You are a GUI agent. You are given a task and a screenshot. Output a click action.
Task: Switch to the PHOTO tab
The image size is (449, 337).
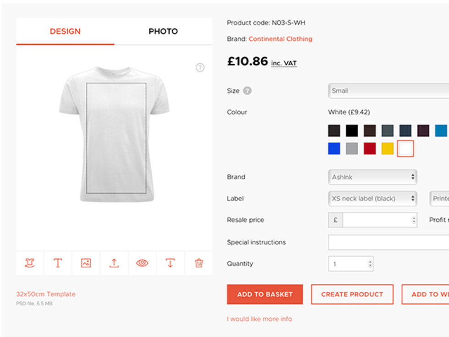click(163, 31)
